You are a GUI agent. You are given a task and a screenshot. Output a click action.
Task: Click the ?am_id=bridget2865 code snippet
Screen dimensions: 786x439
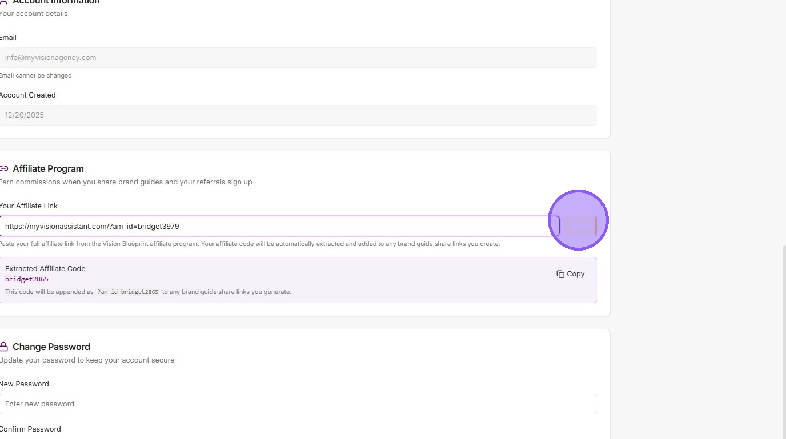[128, 292]
